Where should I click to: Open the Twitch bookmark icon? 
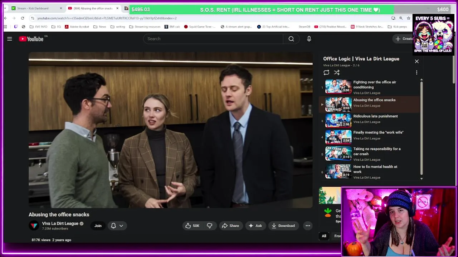(16, 27)
